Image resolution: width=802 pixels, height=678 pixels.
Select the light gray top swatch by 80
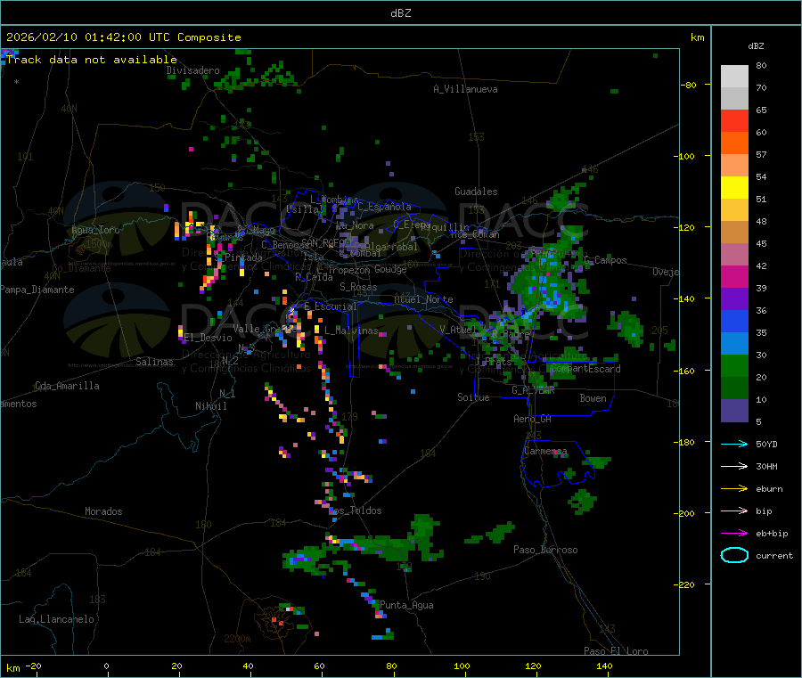pos(734,77)
